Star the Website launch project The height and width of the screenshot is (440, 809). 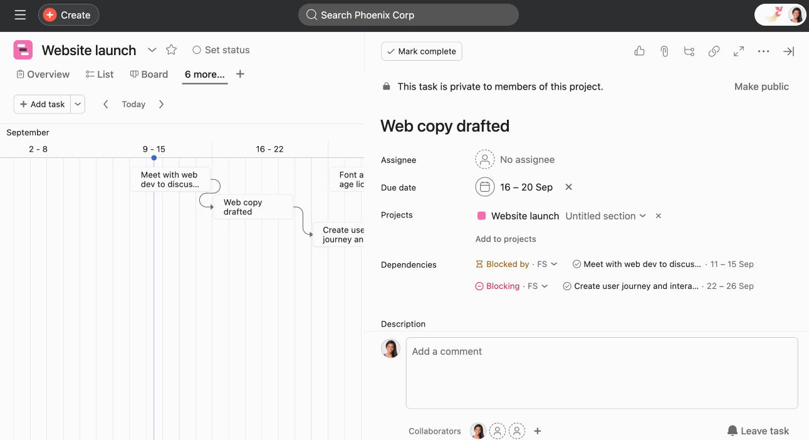click(x=170, y=50)
